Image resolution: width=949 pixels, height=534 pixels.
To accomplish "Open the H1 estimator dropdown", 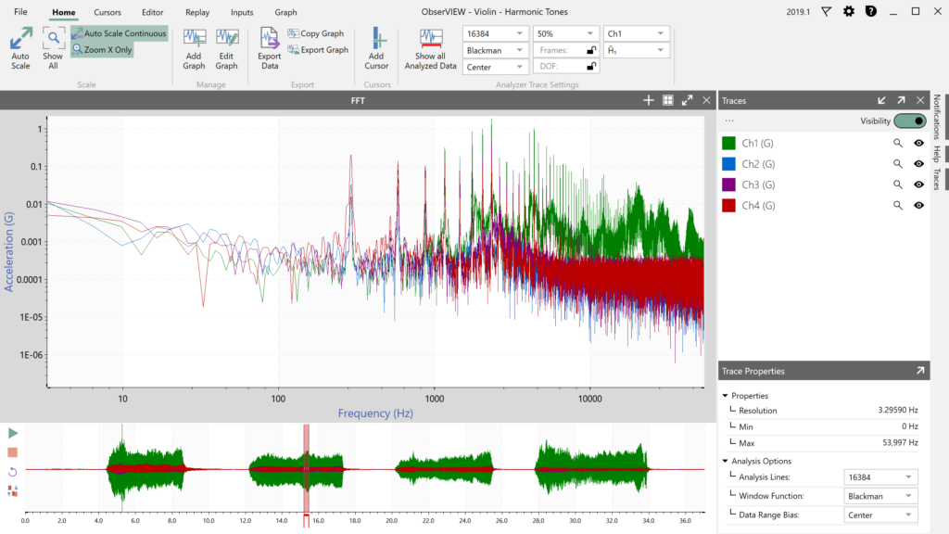I will [637, 50].
